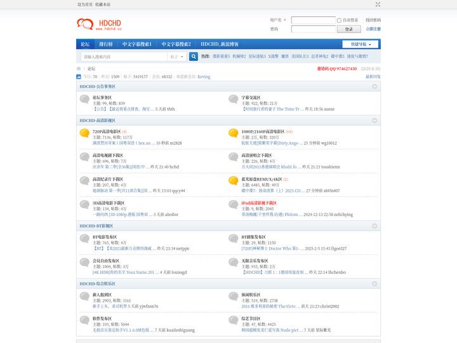Open the 软件发布区 forum title
Screen dimensions: 457x343
[102, 318]
